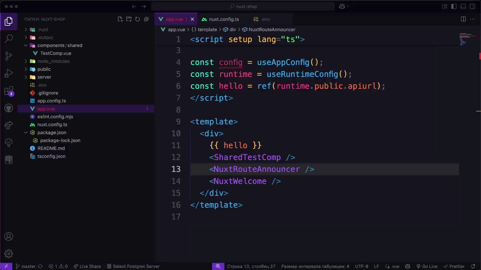Image resolution: width=481 pixels, height=270 pixels.
Task: Refresh the explorer file tree
Action: (138, 19)
